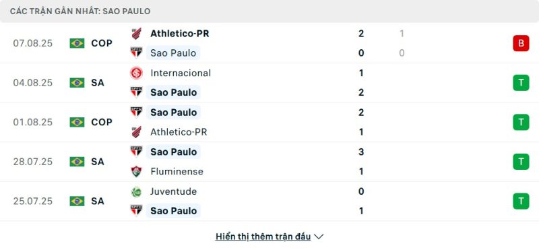Click green T badge for Internacional match
The image size is (539, 252).
(x=521, y=82)
